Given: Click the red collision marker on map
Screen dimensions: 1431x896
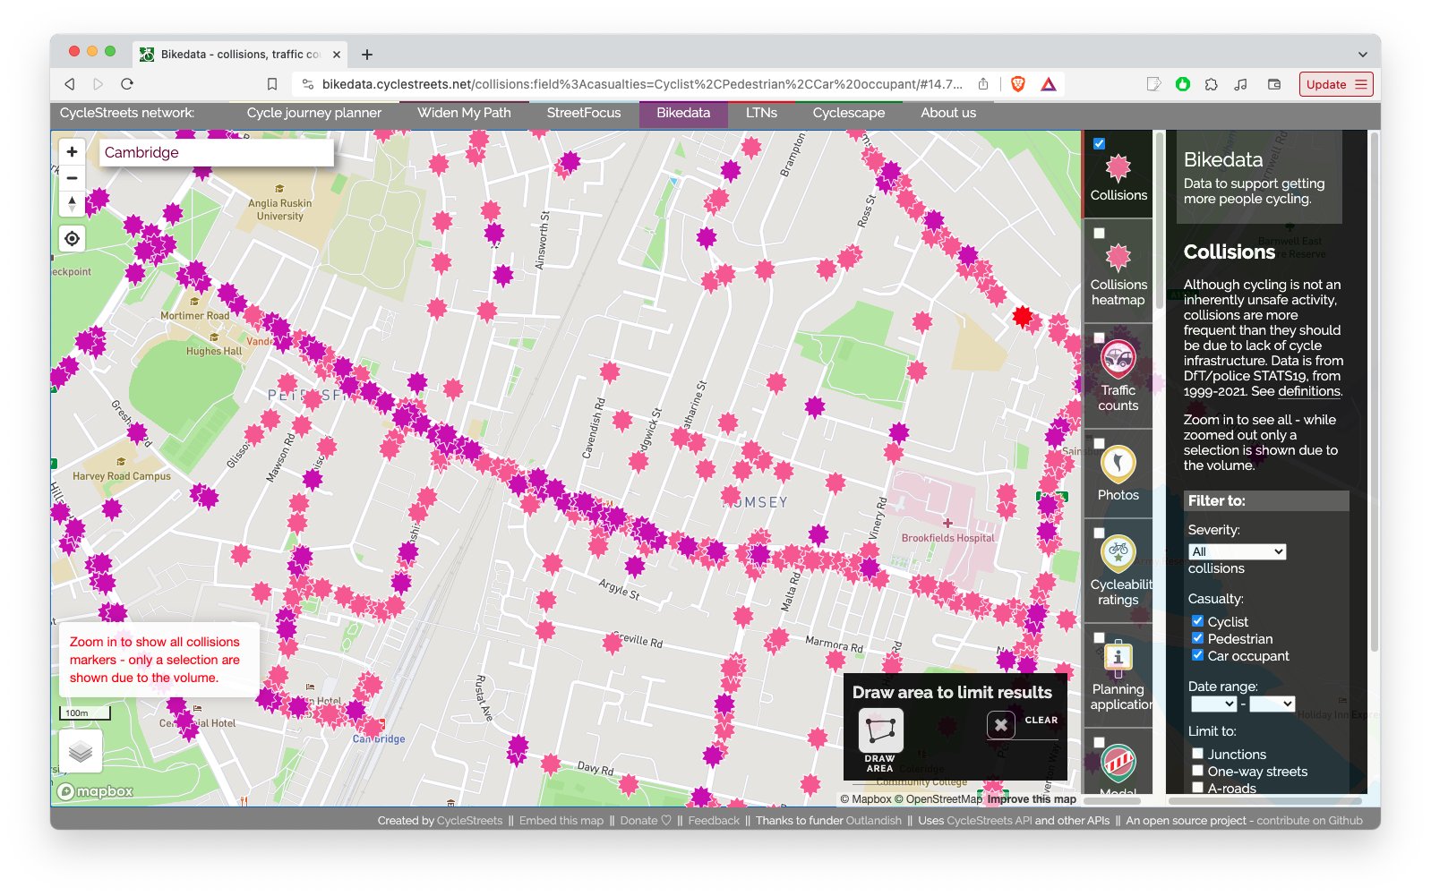Looking at the screenshot, I should [1022, 316].
